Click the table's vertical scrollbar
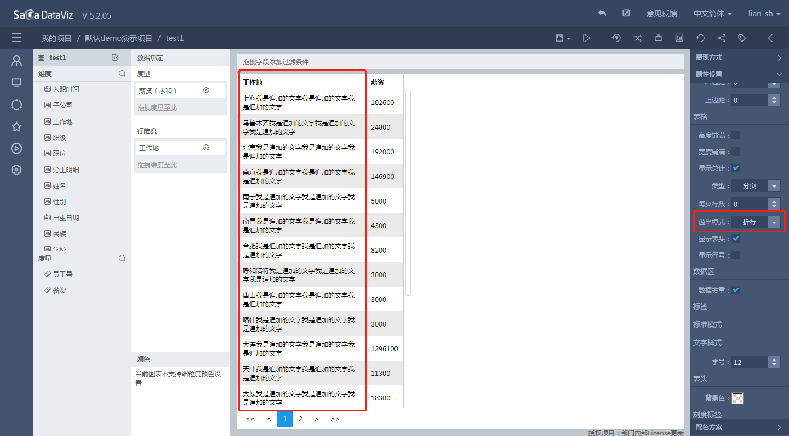Screen dimensions: 789x436 (408, 193)
